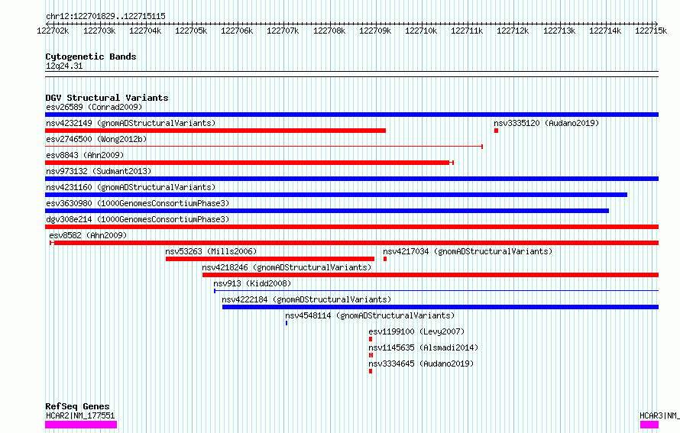Click the nsv4222184 gnomAD blue variant bar
Image resolution: width=680 pixels, height=433 pixels.
coord(441,307)
